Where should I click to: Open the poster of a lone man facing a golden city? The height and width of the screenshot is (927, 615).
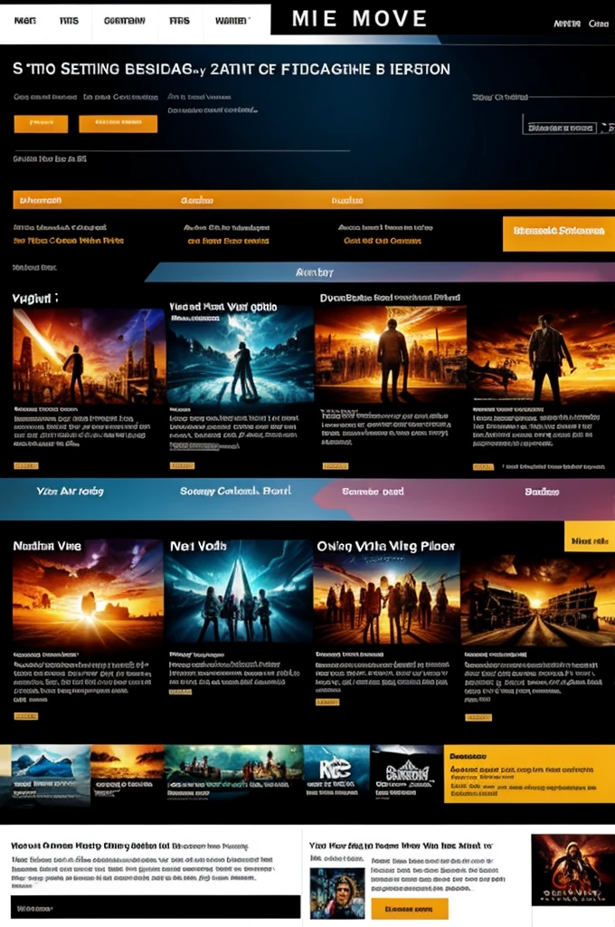(x=391, y=355)
